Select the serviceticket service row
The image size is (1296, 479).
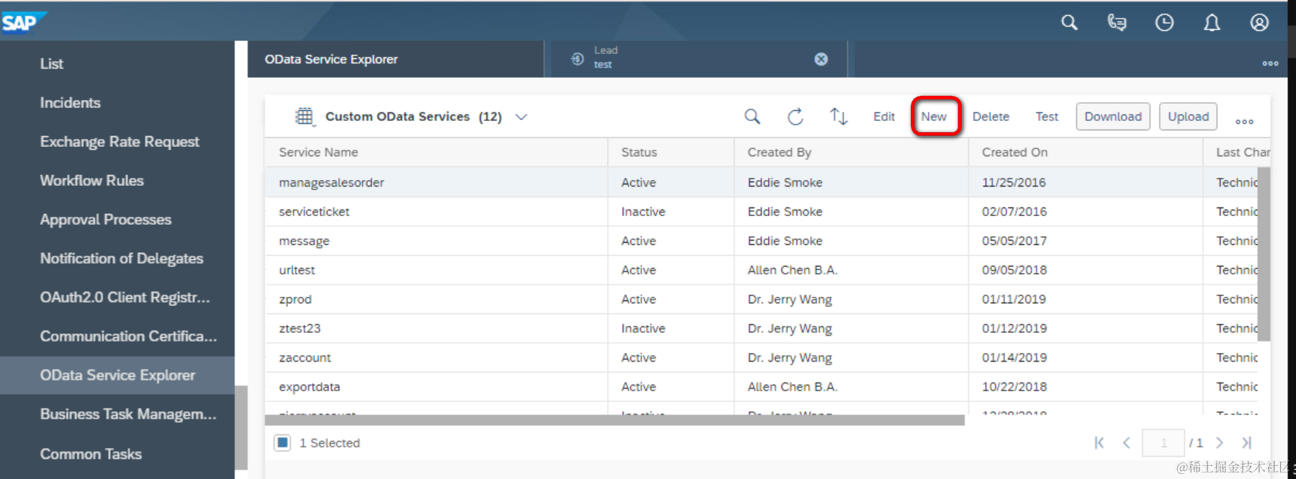click(761, 211)
